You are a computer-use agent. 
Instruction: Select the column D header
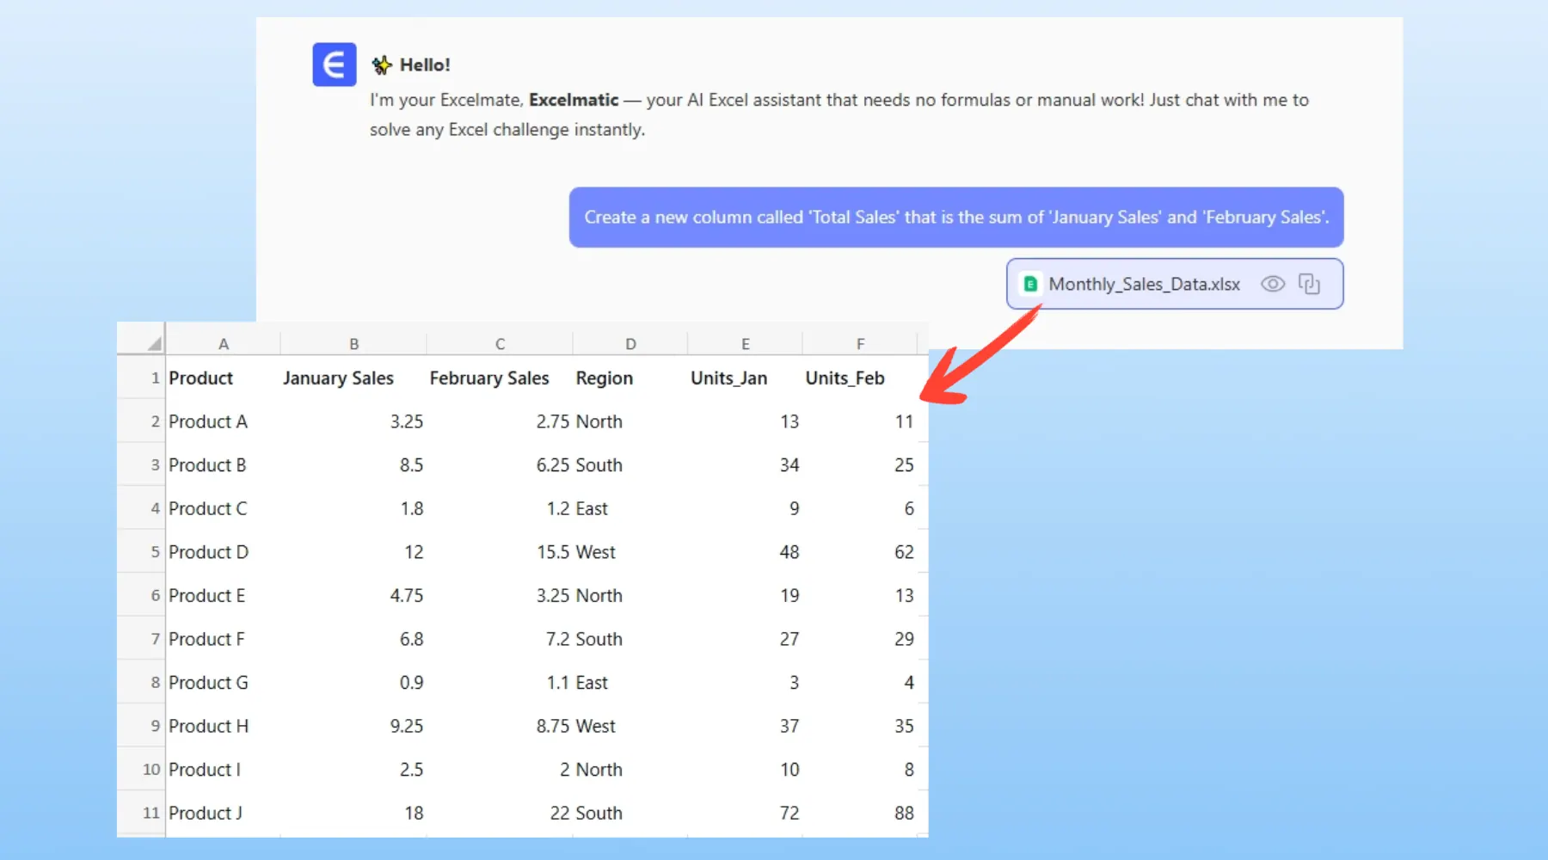(x=630, y=344)
